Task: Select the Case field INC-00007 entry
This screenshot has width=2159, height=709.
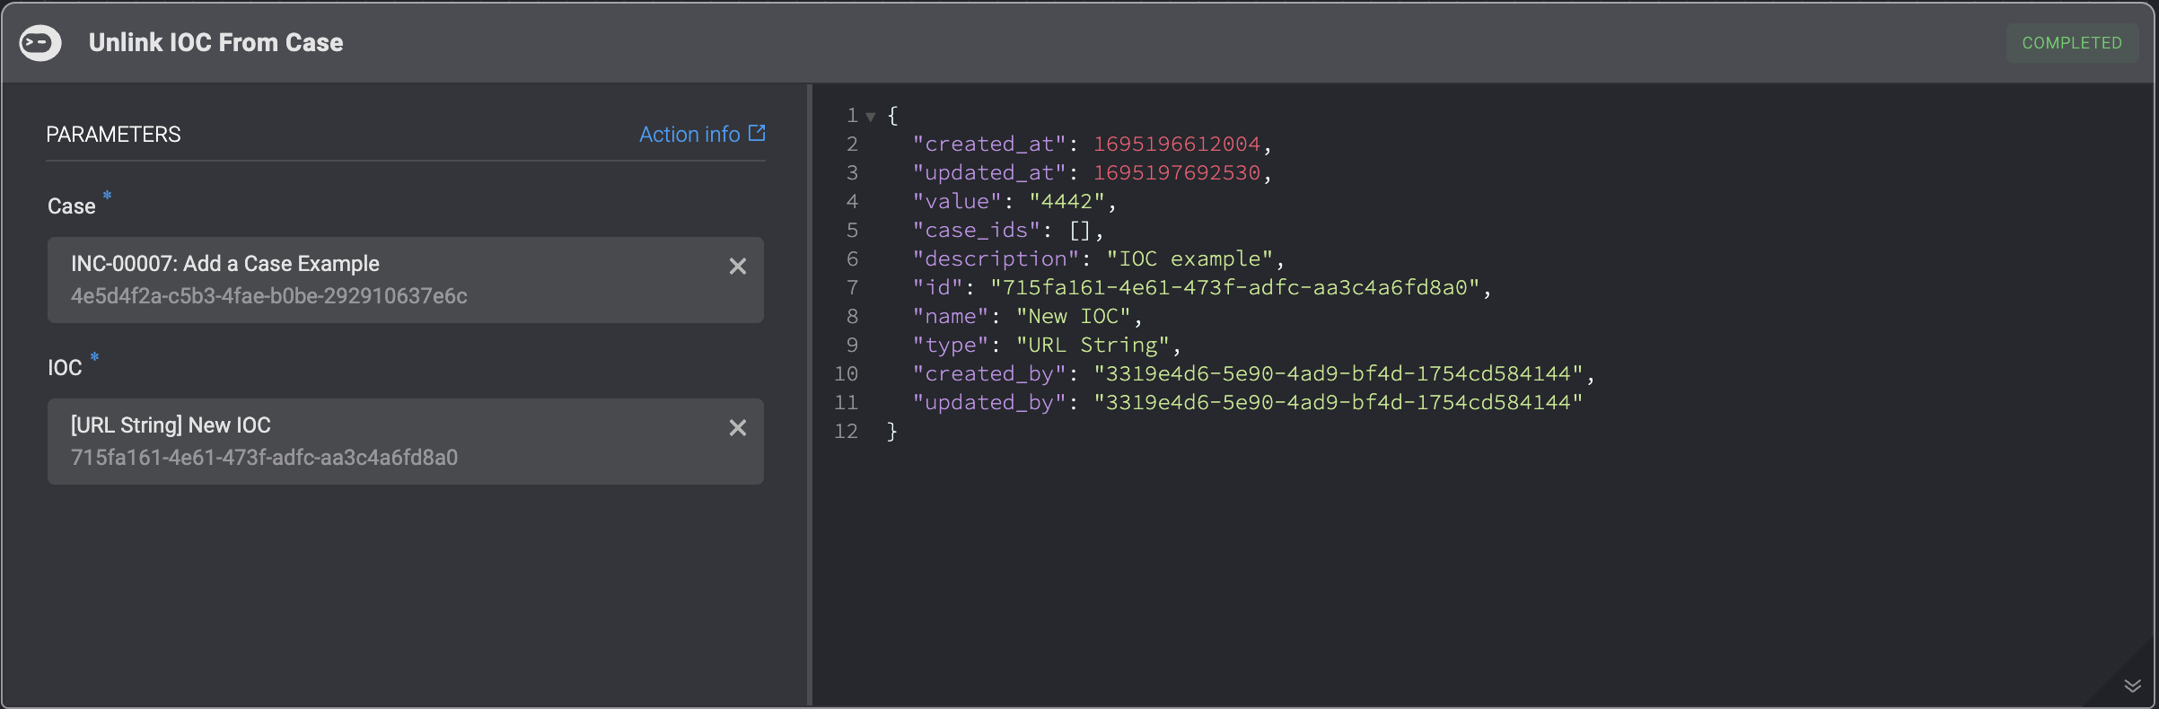Action: coord(406,280)
